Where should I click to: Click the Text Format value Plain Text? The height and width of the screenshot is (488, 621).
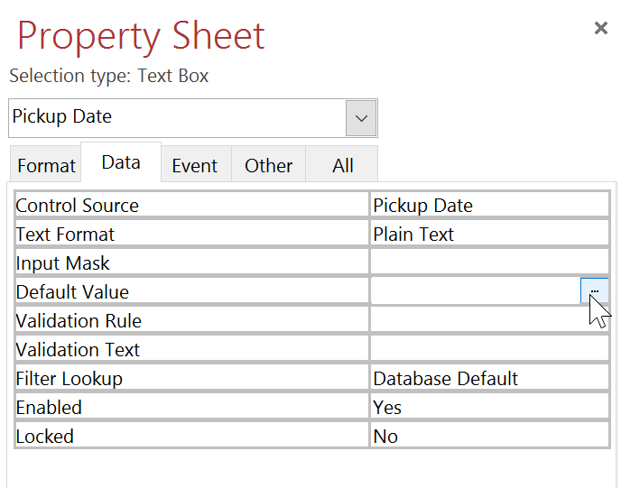point(489,234)
